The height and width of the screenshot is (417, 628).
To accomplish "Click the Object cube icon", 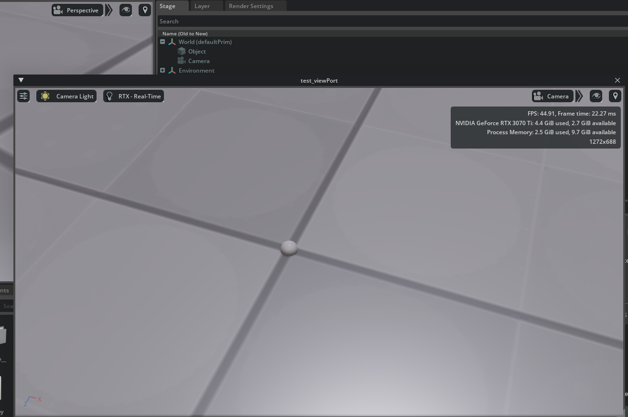I will (182, 51).
